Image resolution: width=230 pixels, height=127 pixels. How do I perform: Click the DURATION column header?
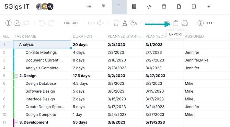coord(82,36)
